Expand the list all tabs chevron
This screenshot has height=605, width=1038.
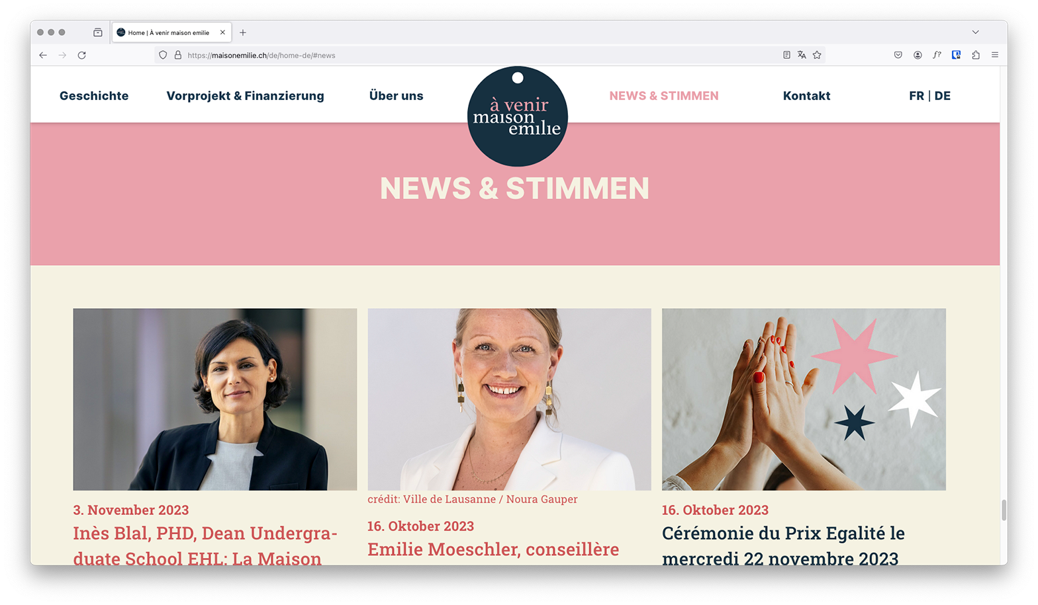point(976,32)
